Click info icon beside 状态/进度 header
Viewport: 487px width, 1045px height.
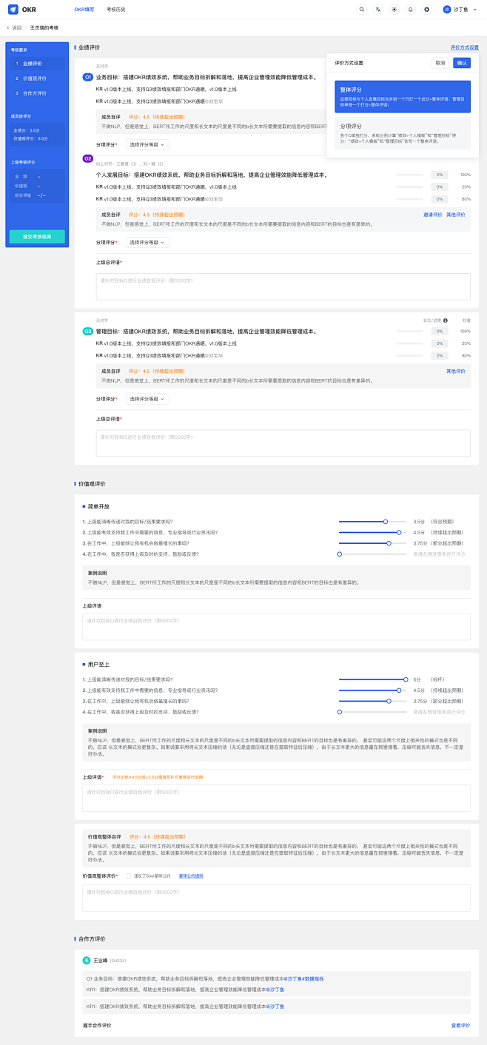pos(445,320)
